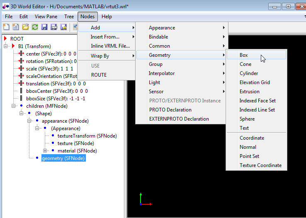Image resolution: width=306 pixels, height=218 pixels.
Task: Open the View Pane menu
Action: 46,17
